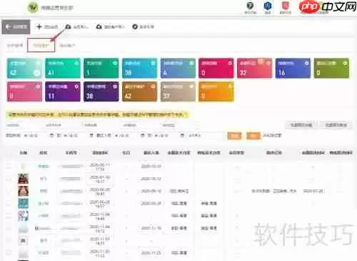
Task: Open the pink-toned avatar thumbnail in the third row
Action: click(x=24, y=191)
